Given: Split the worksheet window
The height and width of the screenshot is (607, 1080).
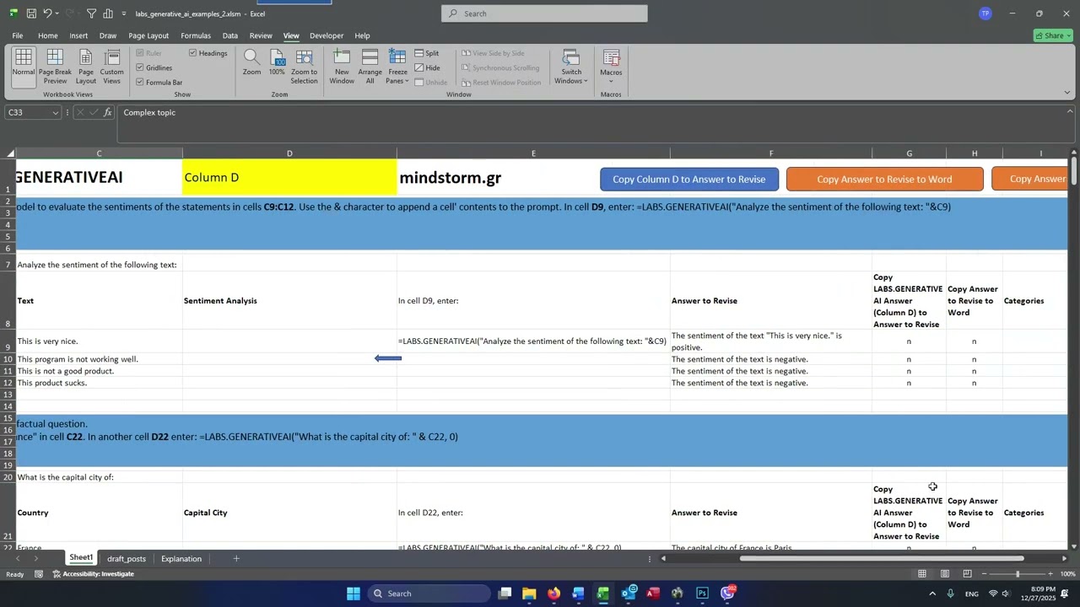Looking at the screenshot, I should point(427,53).
